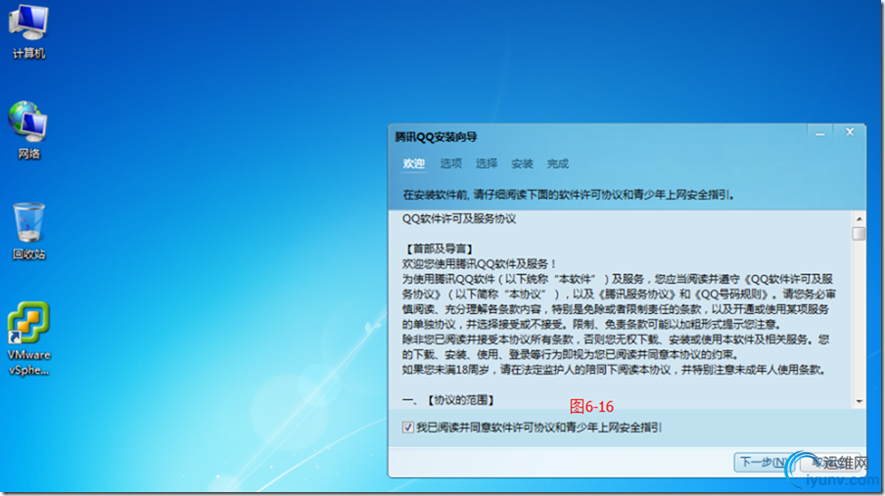Switch to the 选项 step tab
Viewport: 885px width, 496px height.
tap(450, 163)
